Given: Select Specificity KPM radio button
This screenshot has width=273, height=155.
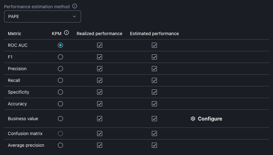Looking at the screenshot, I should click(x=60, y=92).
